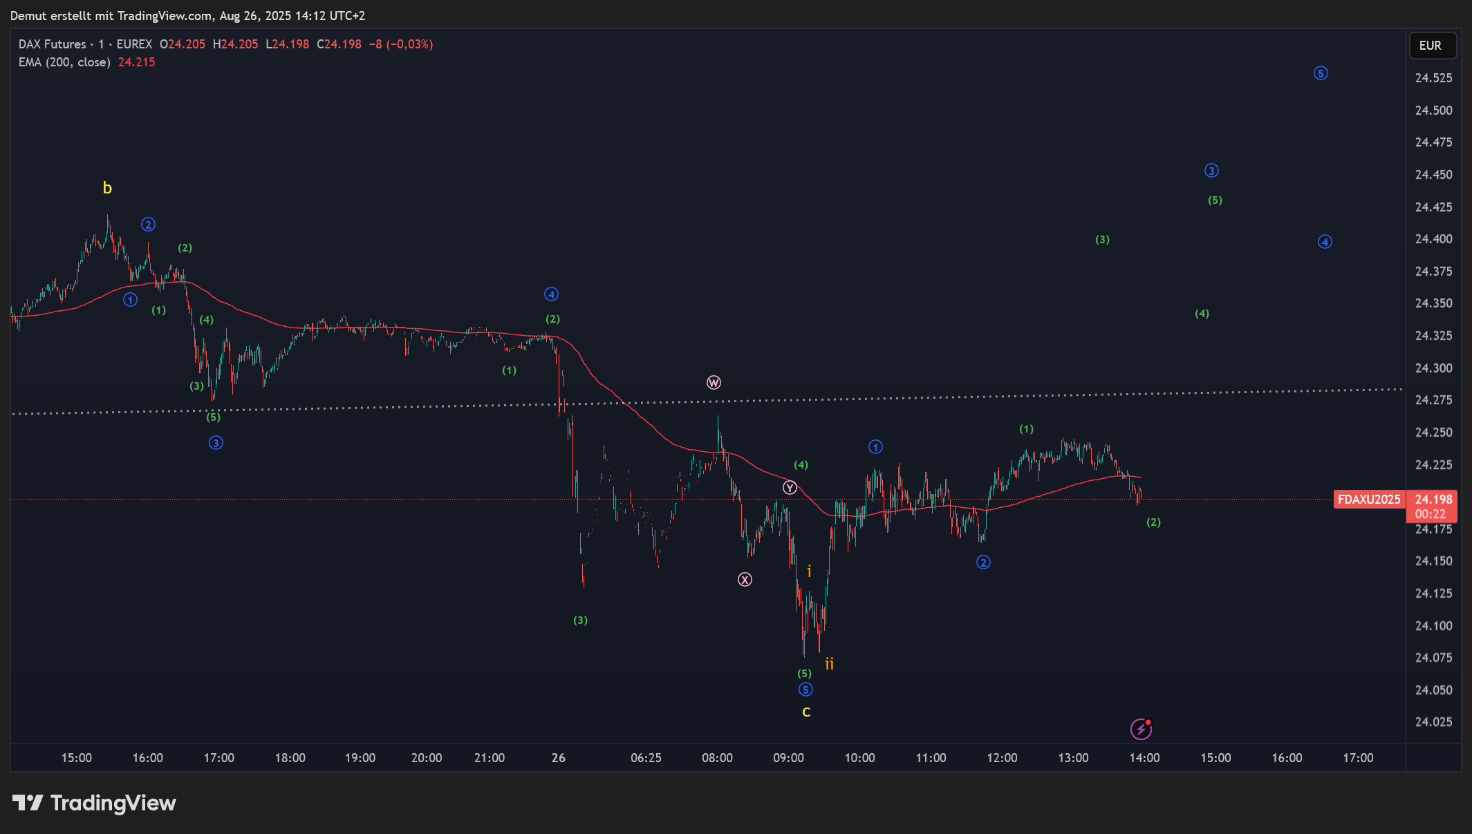Open the EUR currency selector
This screenshot has height=834, width=1472.
click(x=1433, y=46)
